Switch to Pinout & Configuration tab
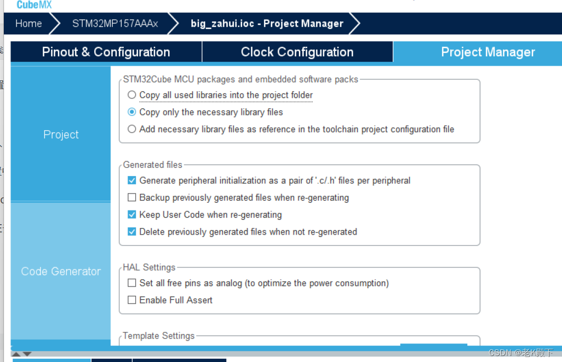Screen dimensions: 562x362 106,52
